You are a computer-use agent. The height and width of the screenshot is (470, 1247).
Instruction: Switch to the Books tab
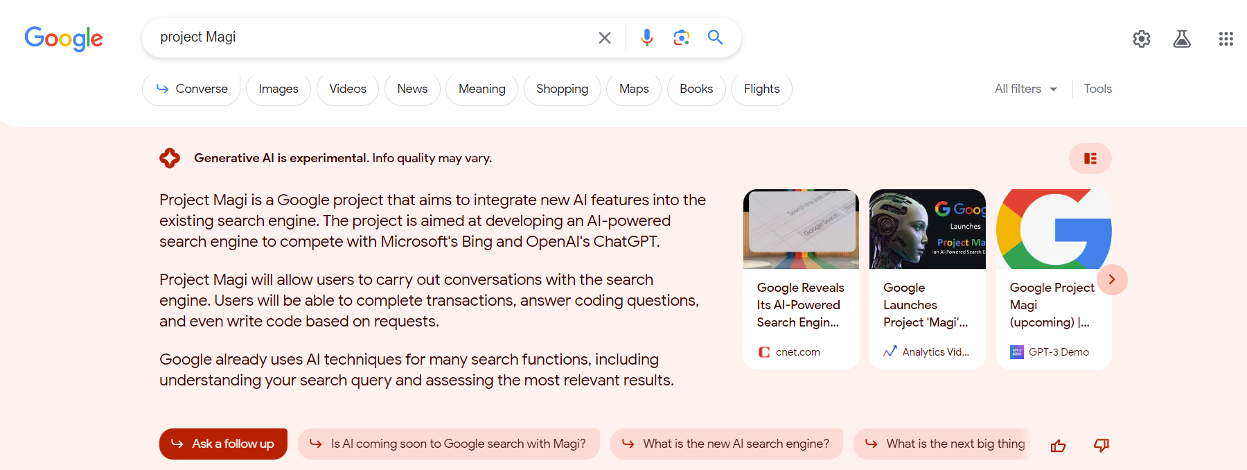tap(696, 89)
